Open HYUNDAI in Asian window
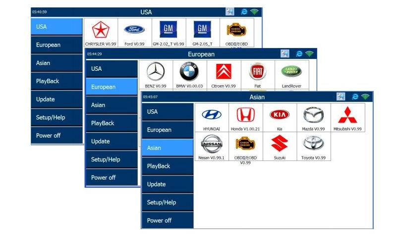The height and width of the screenshot is (246, 395). click(x=212, y=117)
